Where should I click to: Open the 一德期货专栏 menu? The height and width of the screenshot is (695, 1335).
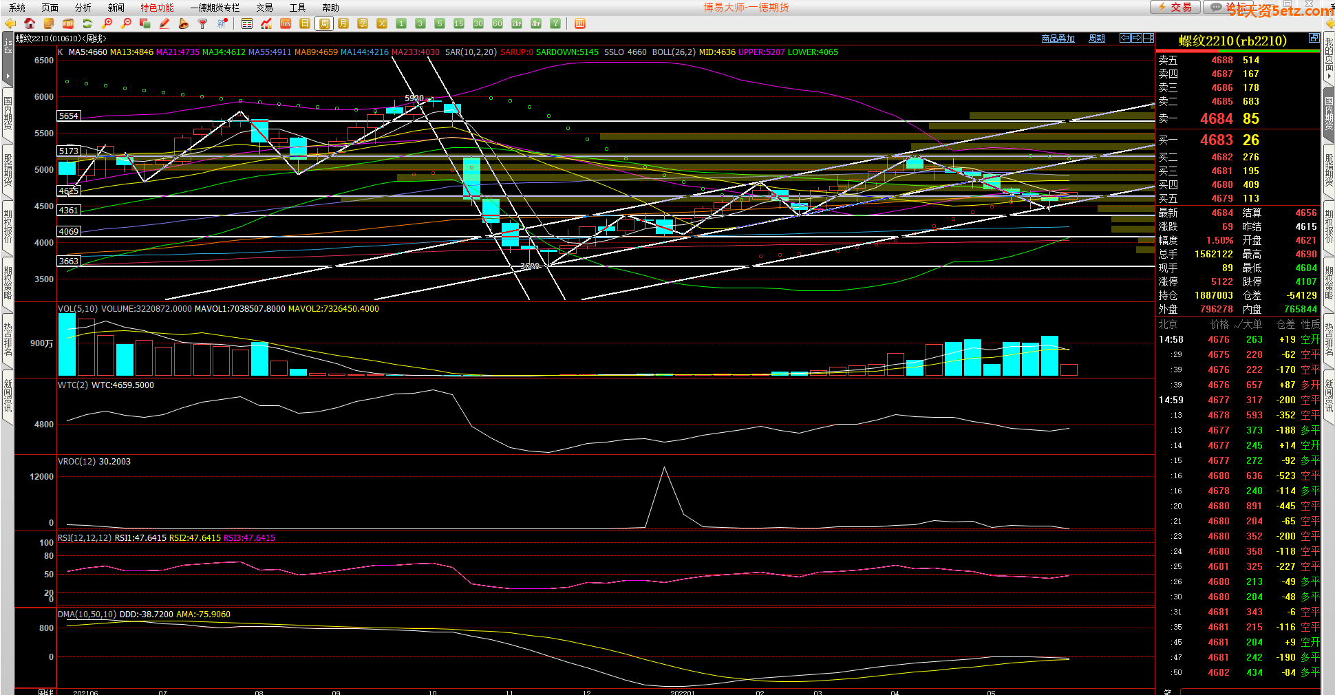pos(215,8)
